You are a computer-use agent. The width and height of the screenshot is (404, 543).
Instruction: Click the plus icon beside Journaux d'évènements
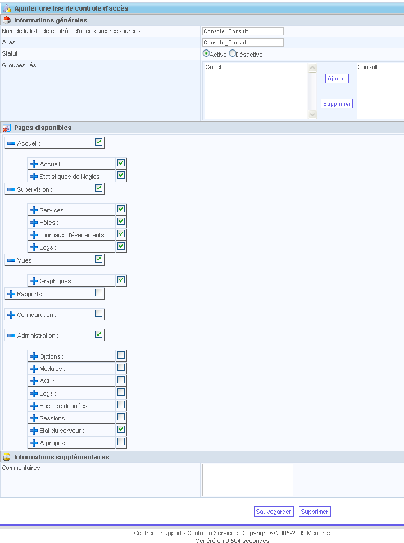coord(34,235)
